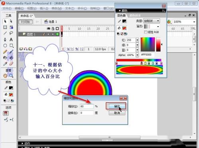Toggle 图层 1 outline display square

pyautogui.click(x=57, y=34)
